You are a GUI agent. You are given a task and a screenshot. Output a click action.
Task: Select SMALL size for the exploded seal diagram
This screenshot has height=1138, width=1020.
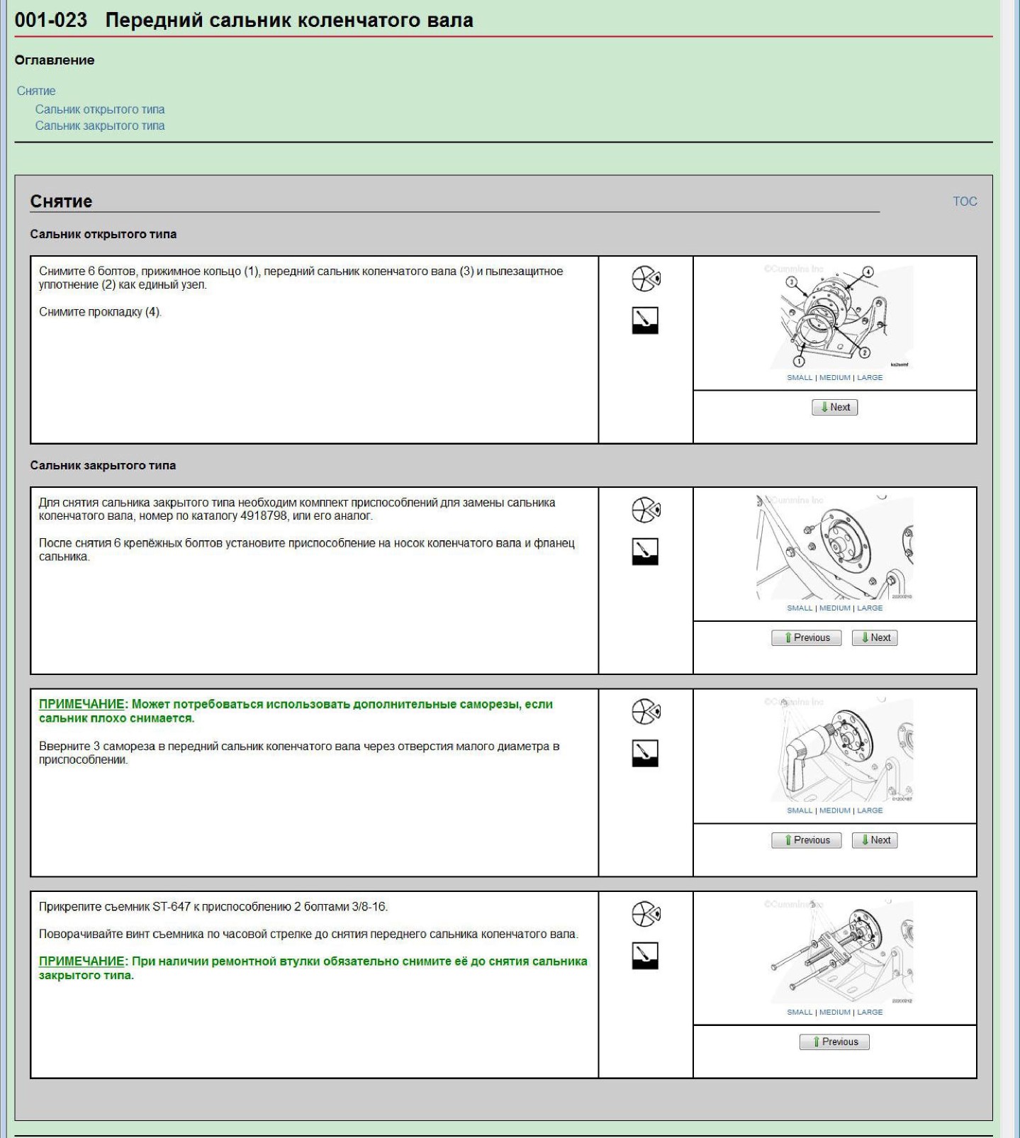pos(800,377)
